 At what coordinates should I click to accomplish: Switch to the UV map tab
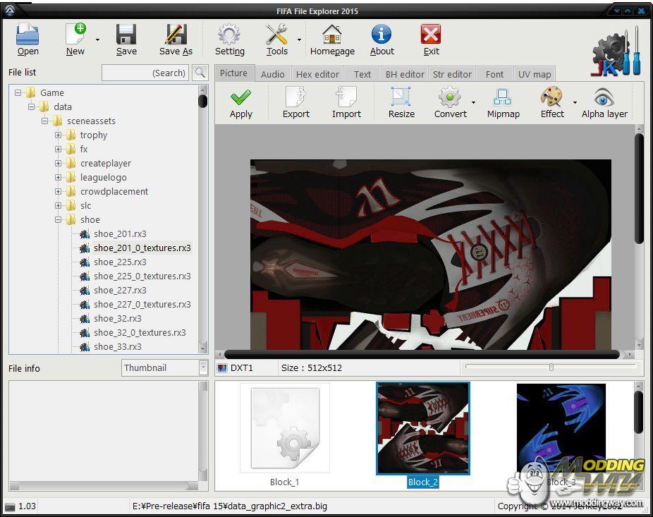point(535,74)
